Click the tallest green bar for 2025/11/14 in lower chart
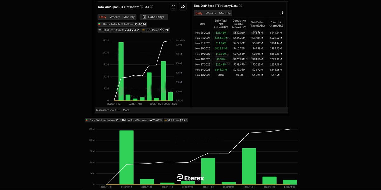Image resolution: width=381 pixels, height=190 pixels. [126, 157]
